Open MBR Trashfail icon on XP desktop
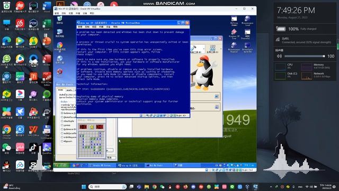 coord(247,34)
